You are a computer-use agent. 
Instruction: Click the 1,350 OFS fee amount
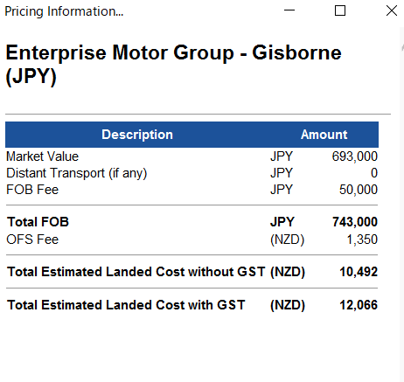tap(362, 240)
